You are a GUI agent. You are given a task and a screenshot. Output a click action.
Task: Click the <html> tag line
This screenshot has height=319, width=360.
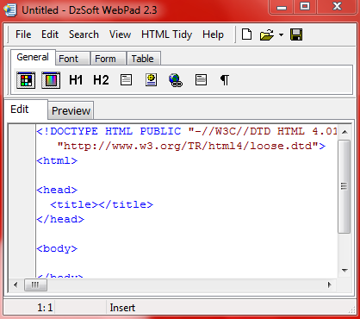pyautogui.click(x=57, y=160)
